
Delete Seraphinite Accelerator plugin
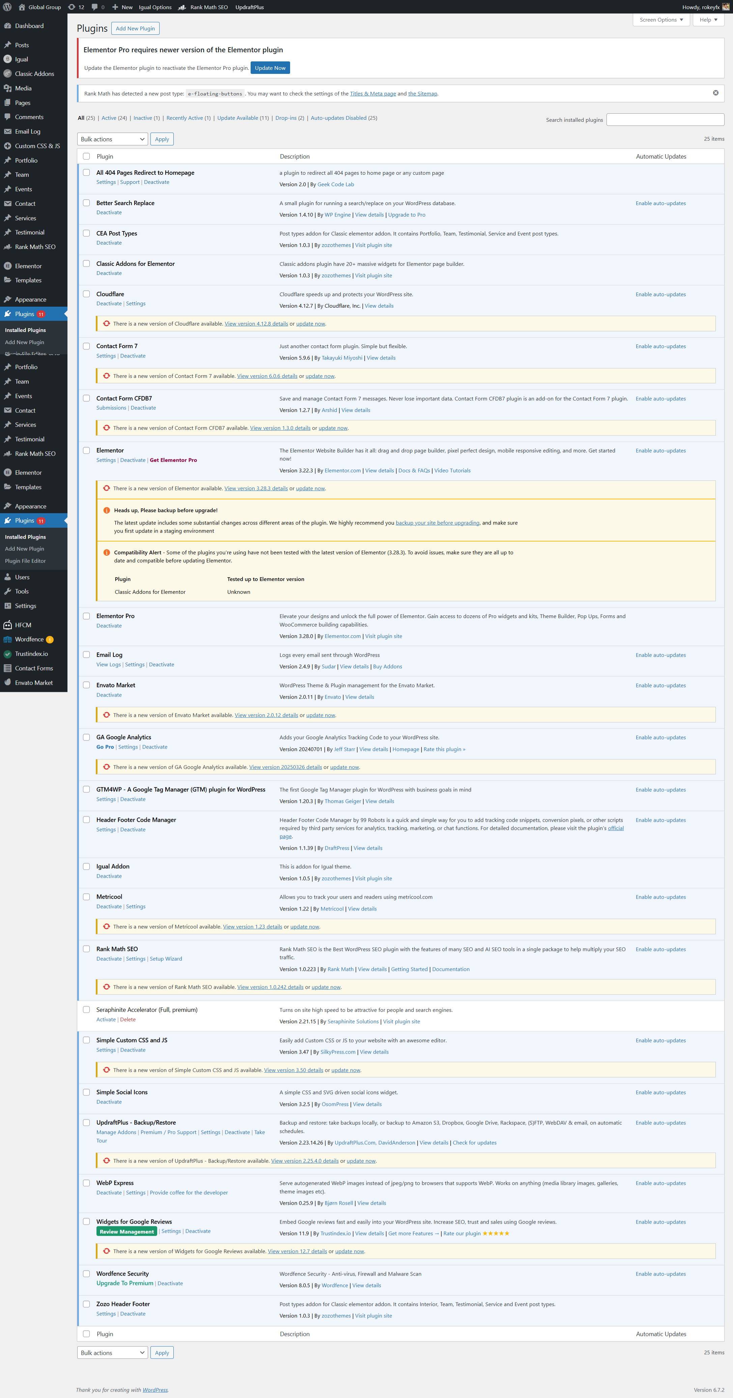[x=128, y=1019]
